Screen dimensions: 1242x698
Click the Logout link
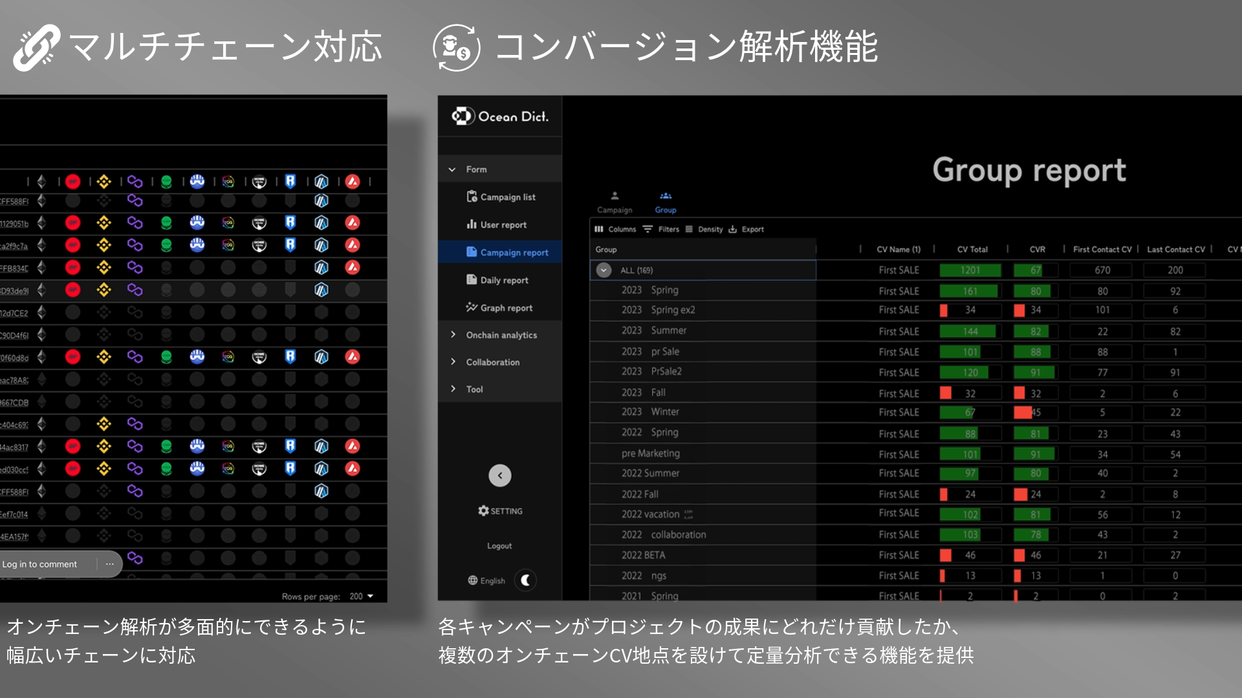point(499,546)
